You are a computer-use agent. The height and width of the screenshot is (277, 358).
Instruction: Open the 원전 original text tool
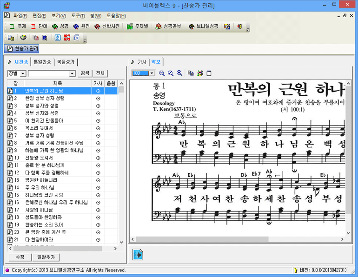tap(81, 26)
